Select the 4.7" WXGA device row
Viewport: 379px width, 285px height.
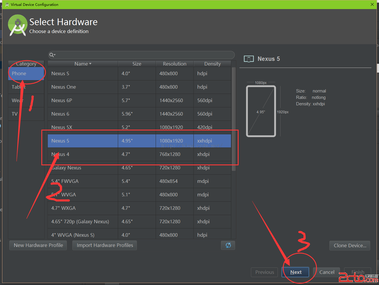[x=140, y=208]
